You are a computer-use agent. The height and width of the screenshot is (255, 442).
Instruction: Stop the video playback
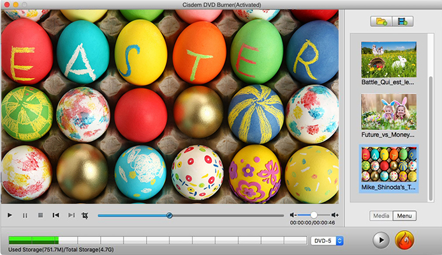(x=41, y=215)
